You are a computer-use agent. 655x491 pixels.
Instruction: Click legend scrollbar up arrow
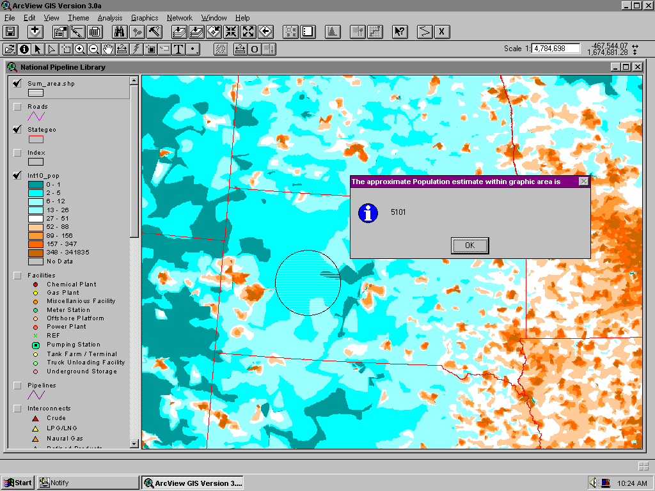pyautogui.click(x=134, y=81)
